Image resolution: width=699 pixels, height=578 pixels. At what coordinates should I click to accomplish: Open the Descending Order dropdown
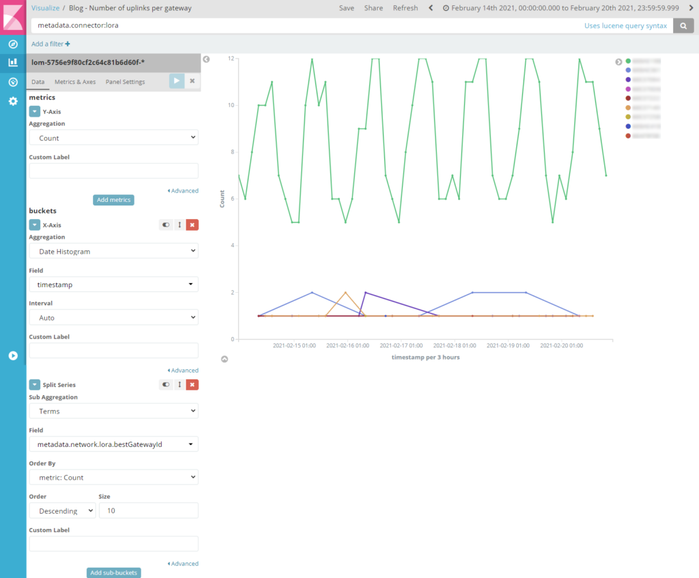[62, 510]
